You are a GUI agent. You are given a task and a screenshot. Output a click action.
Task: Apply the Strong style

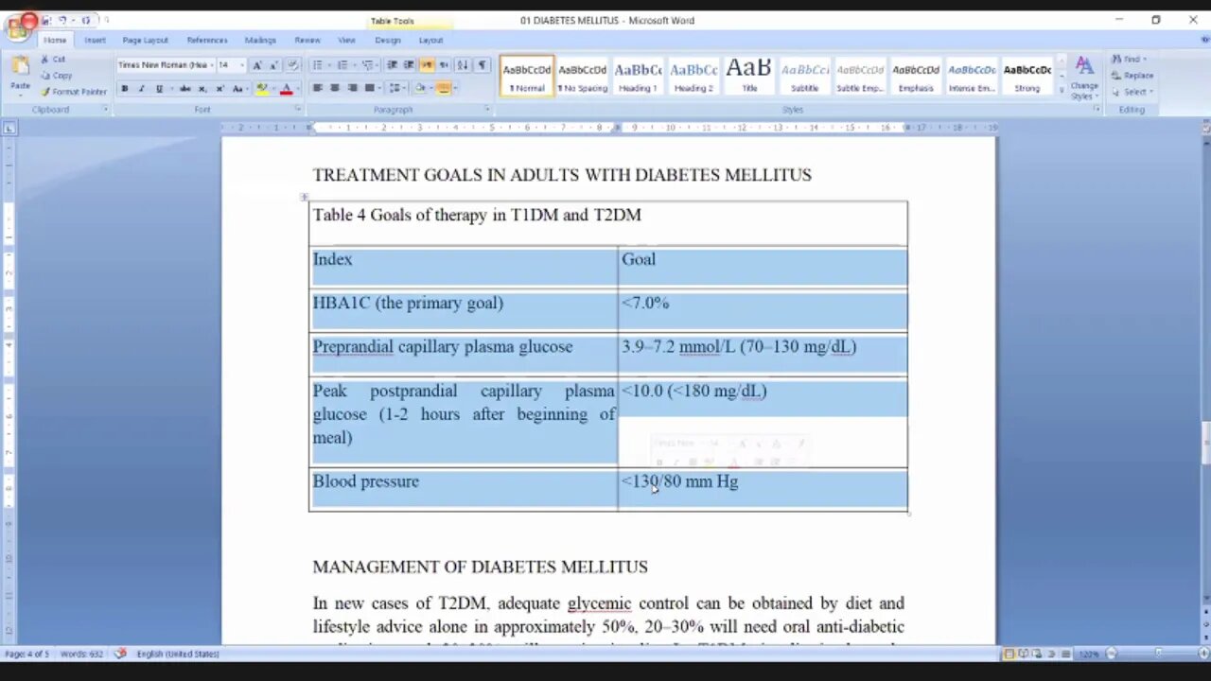(1027, 77)
